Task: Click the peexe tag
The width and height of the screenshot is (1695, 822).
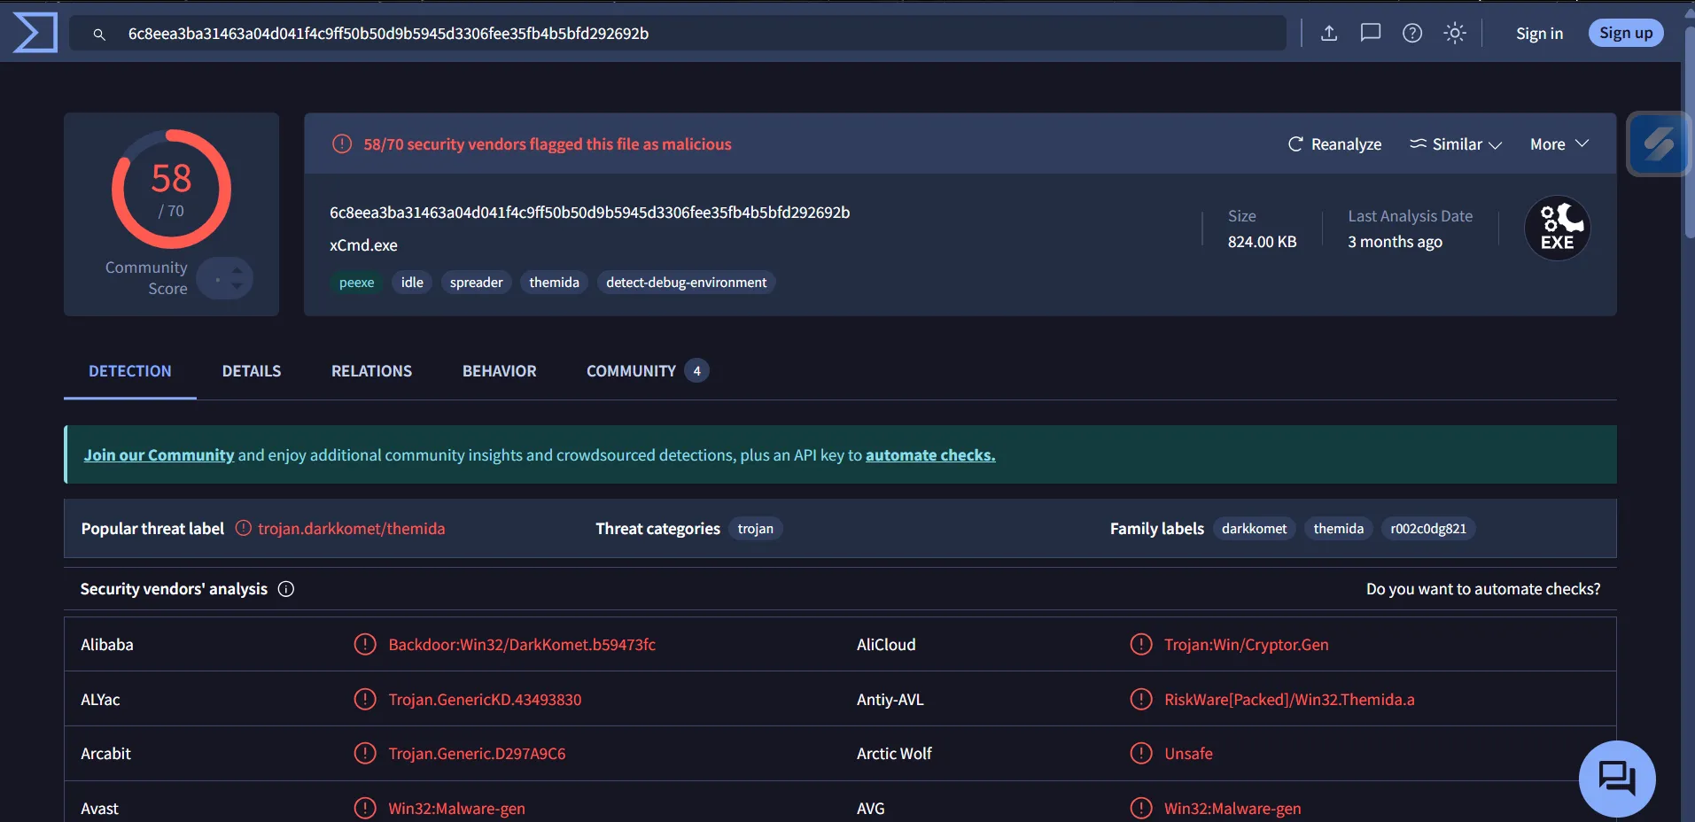Action: coord(356,283)
